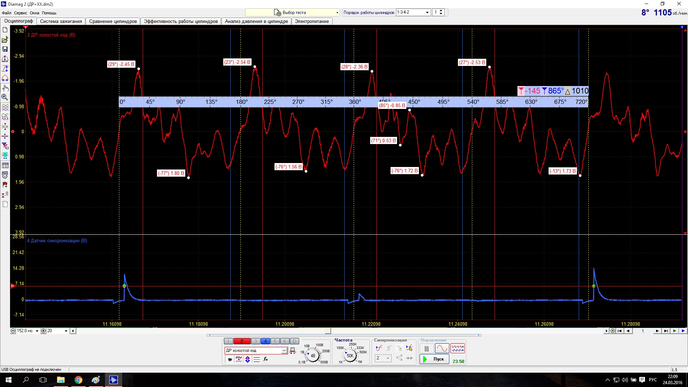Open the table grid icon

(5, 165)
